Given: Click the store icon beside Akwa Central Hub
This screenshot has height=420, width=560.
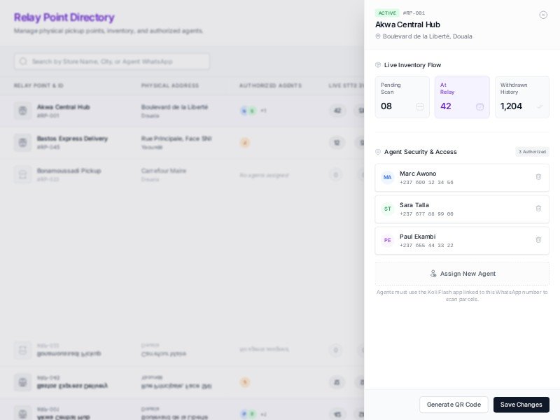Looking at the screenshot, I should click(x=22, y=111).
